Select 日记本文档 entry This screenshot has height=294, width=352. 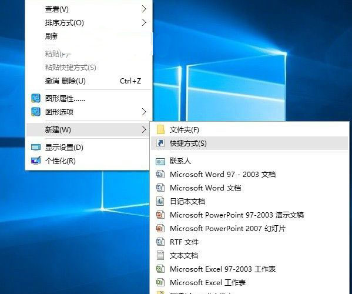pos(250,201)
